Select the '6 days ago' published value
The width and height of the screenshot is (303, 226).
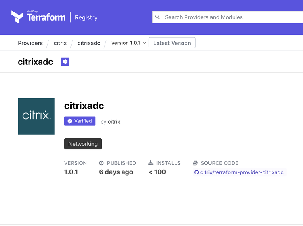(x=116, y=172)
